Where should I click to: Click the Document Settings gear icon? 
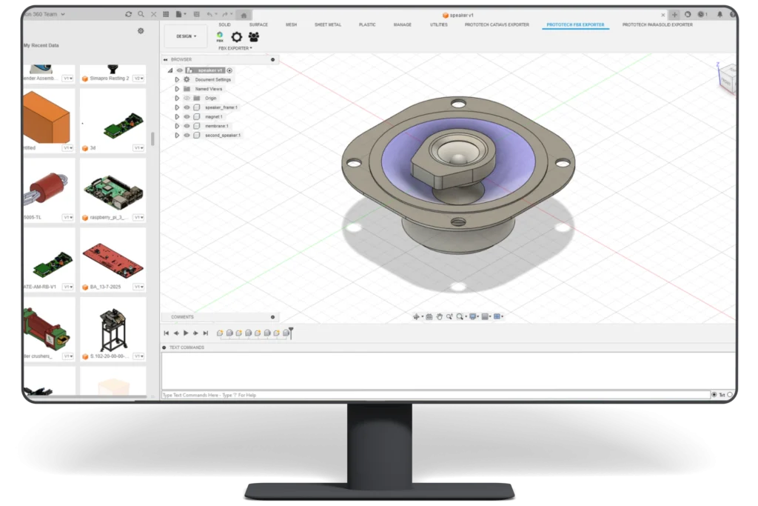187,79
